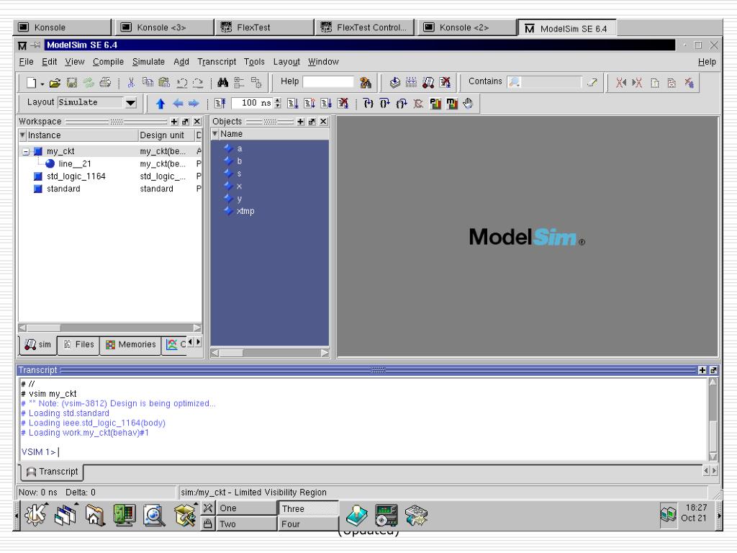Click the blue right arrow forward icon

click(x=194, y=104)
